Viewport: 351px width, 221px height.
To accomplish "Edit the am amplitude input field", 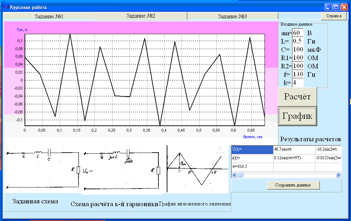I will point(298,33).
